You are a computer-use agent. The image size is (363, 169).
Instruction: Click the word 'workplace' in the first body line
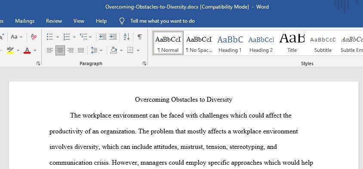(97, 115)
